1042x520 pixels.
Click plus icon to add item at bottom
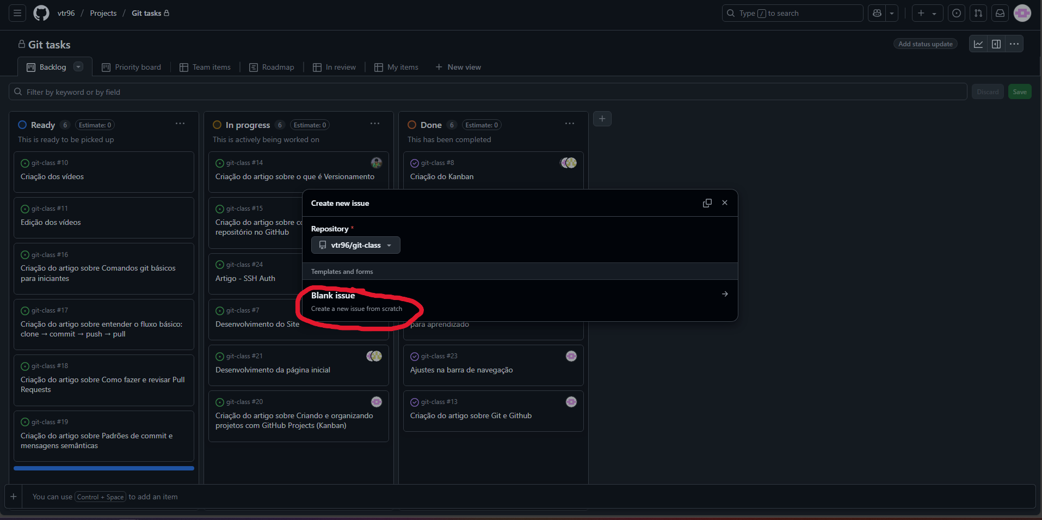(x=14, y=497)
